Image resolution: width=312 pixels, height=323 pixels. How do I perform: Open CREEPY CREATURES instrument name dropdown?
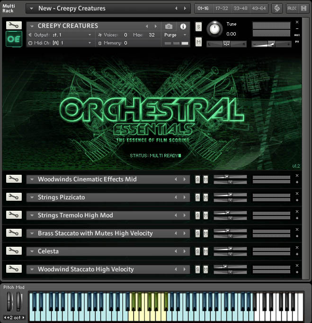tap(32, 26)
